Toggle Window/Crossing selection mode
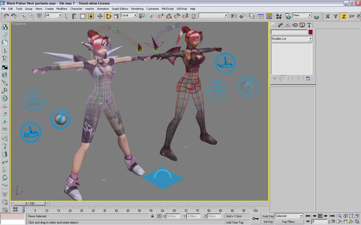This screenshot has height=225, width=361. 91,16
